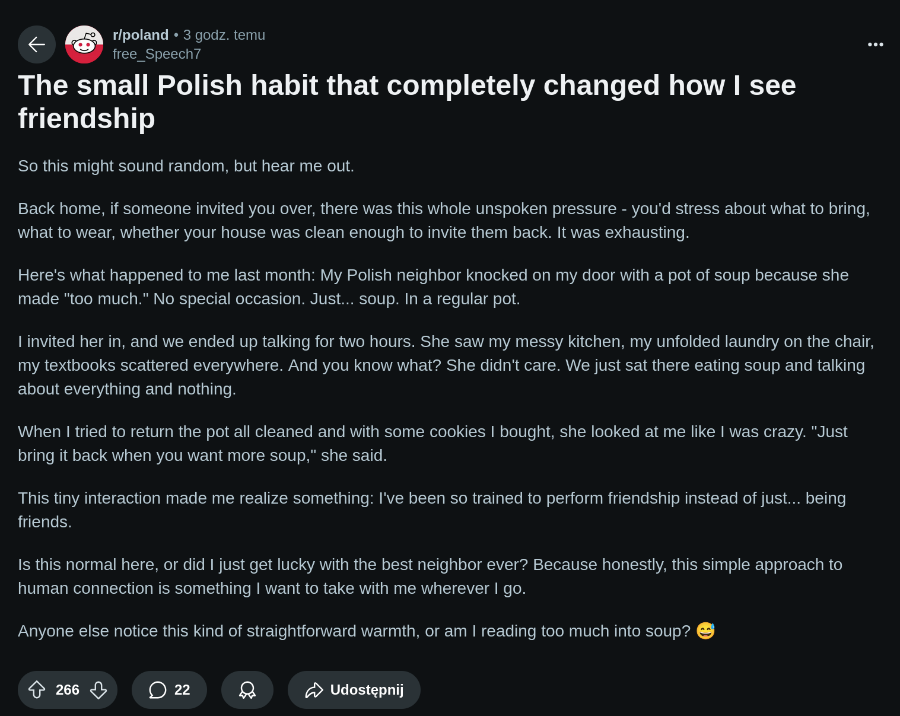
Task: Open the three-dot post options menu
Action: [875, 44]
